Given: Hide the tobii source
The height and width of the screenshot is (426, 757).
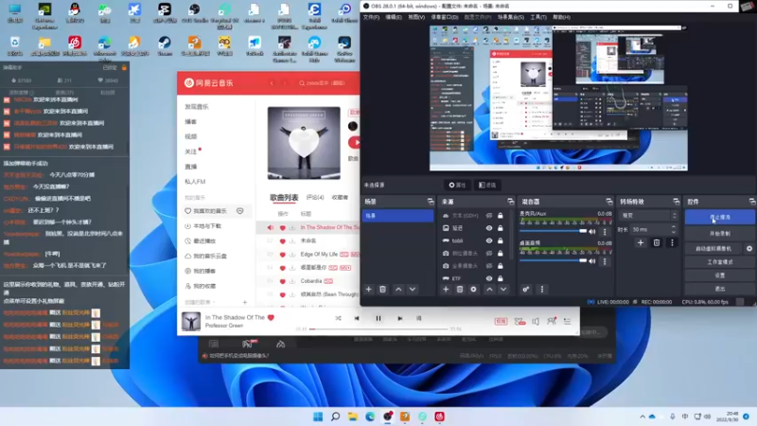Looking at the screenshot, I should pyautogui.click(x=489, y=240).
